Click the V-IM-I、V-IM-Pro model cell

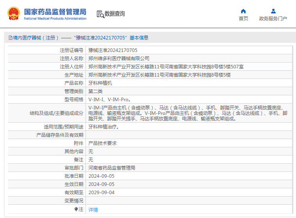point(109,100)
